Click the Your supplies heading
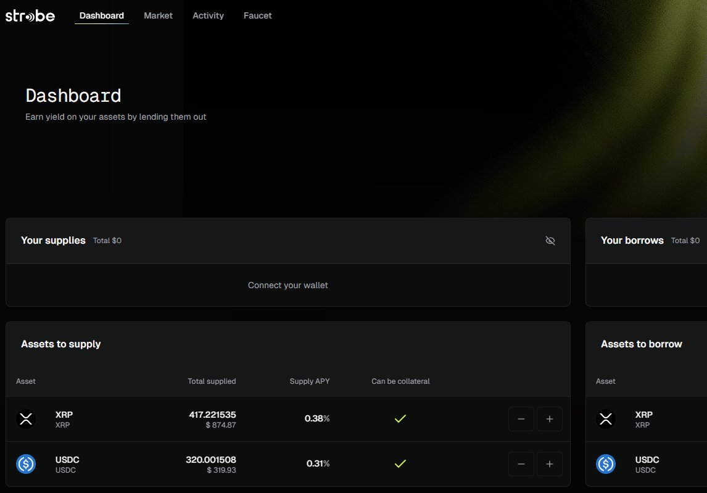The image size is (707, 493). pyautogui.click(x=53, y=241)
